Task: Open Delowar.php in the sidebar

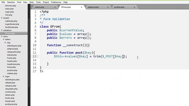Action: click(x=11, y=6)
